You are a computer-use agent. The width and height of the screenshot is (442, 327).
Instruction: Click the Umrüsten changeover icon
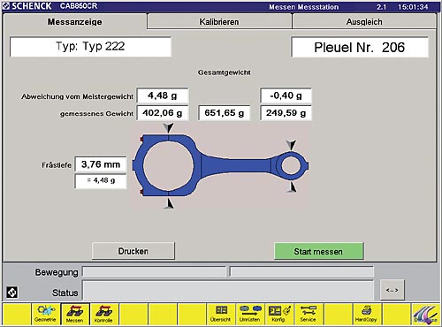(x=250, y=314)
